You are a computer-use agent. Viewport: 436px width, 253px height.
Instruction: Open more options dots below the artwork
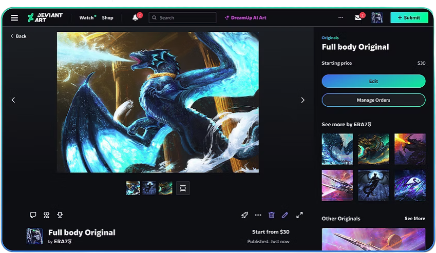[258, 215]
